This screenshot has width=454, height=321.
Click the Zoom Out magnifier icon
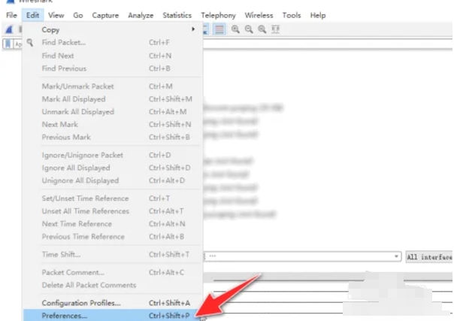point(248,29)
